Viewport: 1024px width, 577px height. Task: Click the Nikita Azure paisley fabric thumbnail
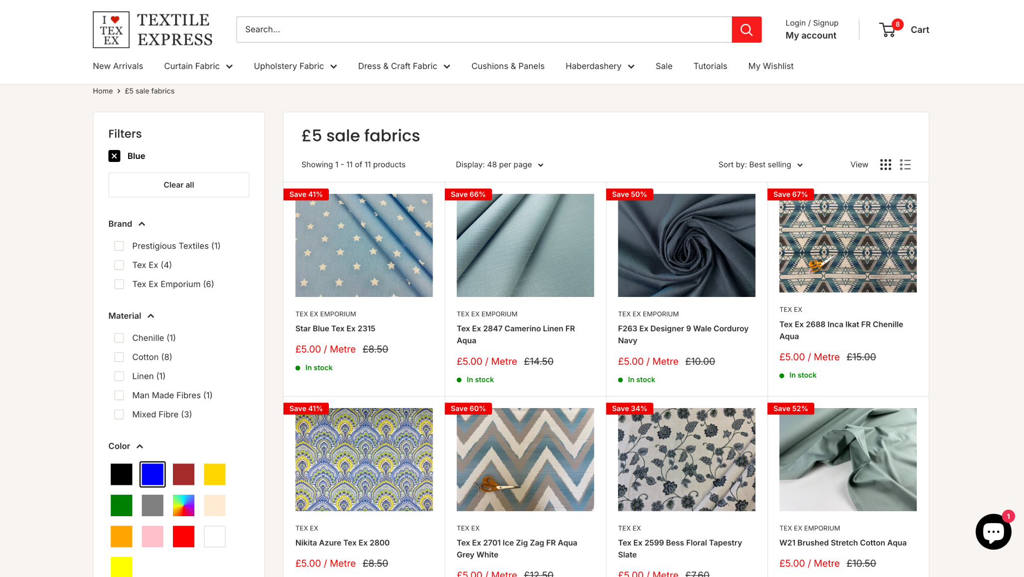[364, 459]
